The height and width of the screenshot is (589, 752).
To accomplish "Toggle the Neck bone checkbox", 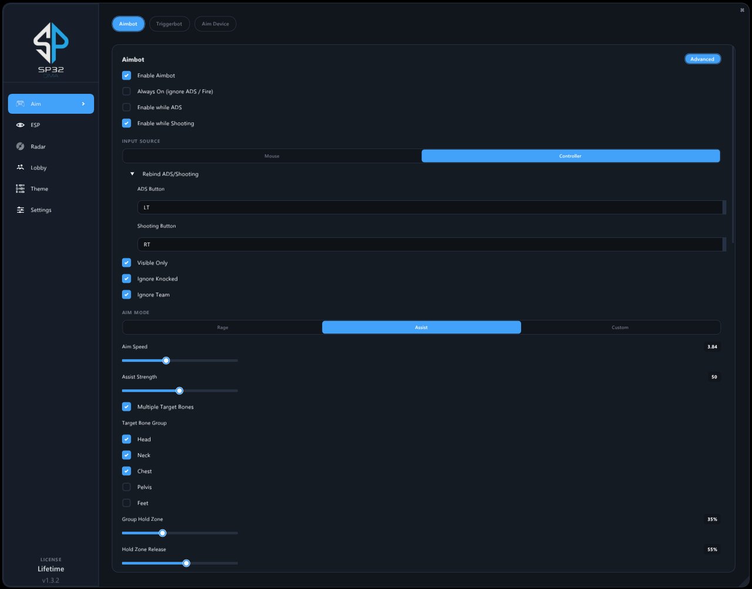I will click(126, 455).
